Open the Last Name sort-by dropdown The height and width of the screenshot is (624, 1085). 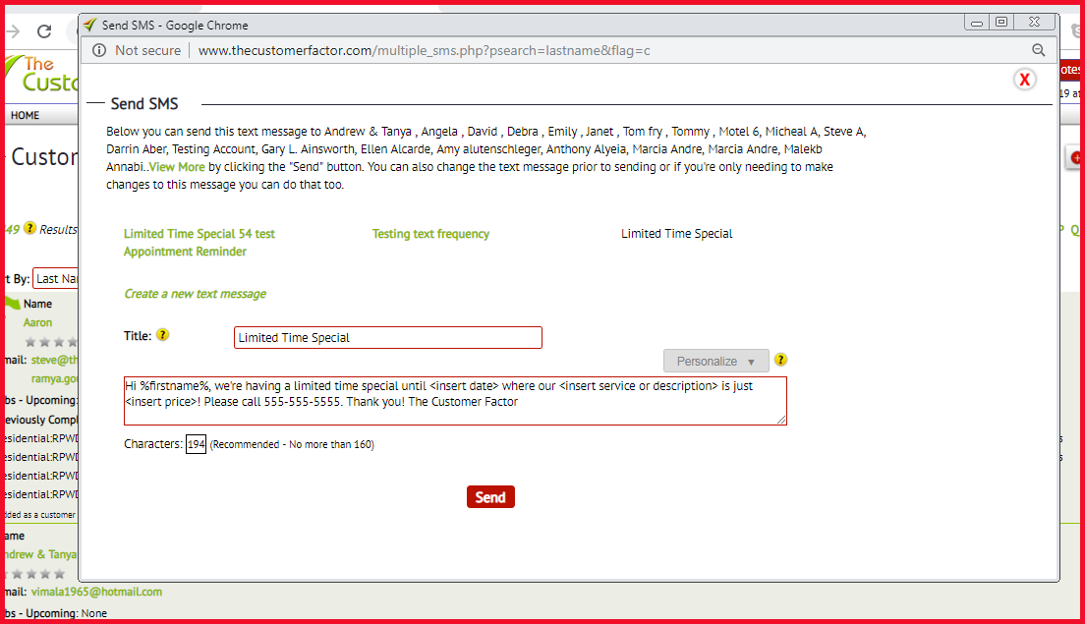[x=55, y=279]
